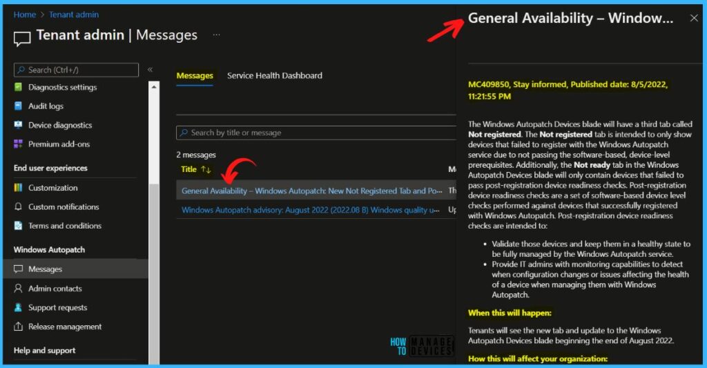Click the Tenant admin page header icon
707x368 pixels.
coord(22,39)
